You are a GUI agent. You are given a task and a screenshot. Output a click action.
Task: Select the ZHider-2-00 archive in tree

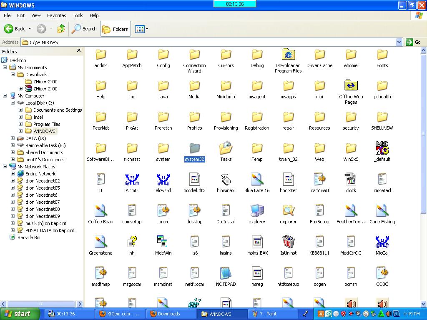[45, 89]
